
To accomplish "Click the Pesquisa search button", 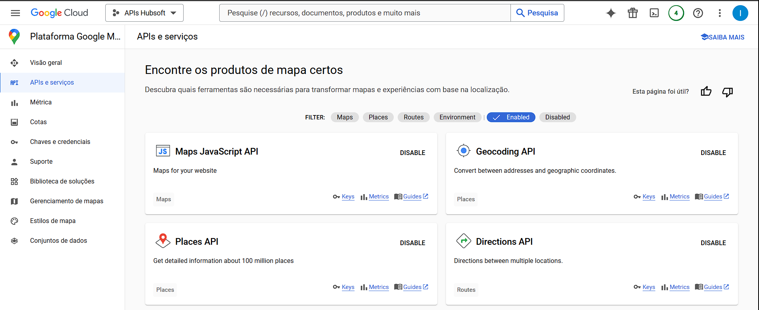I will click(x=537, y=13).
